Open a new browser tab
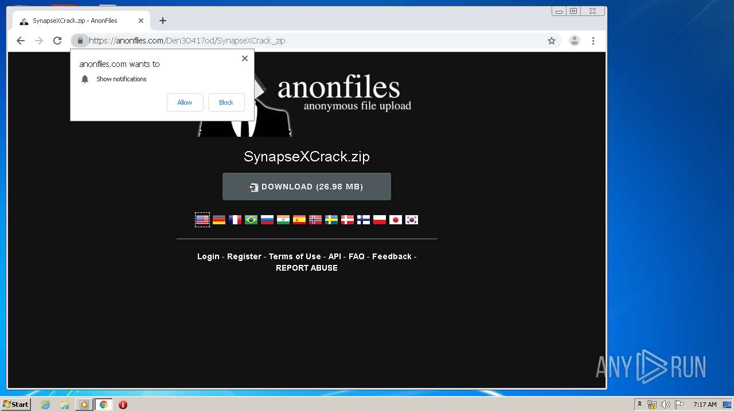This screenshot has width=734, height=412. coord(163,21)
